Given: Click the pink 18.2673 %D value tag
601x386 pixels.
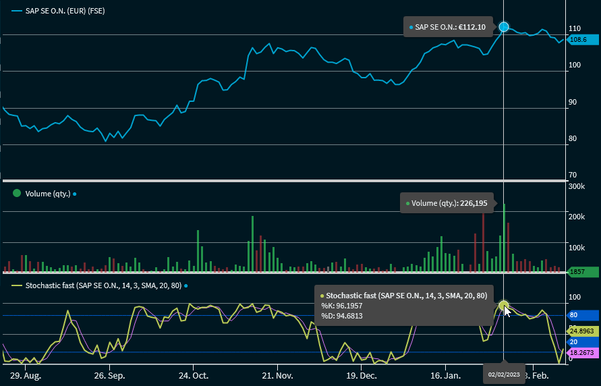Looking at the screenshot, I should coord(582,352).
